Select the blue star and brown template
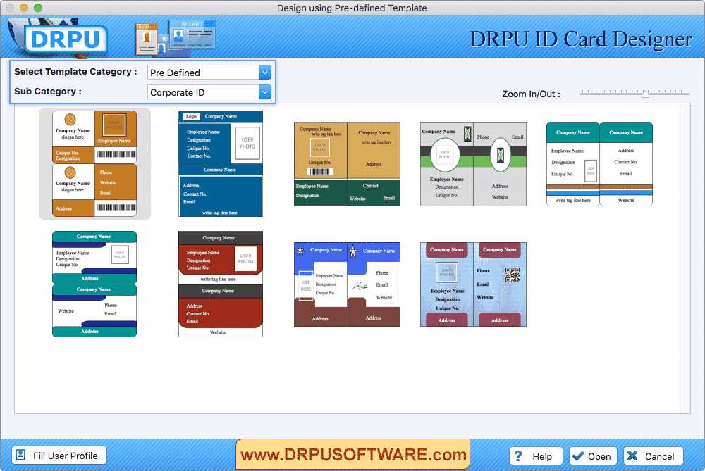The height and width of the screenshot is (471, 705). point(347,284)
